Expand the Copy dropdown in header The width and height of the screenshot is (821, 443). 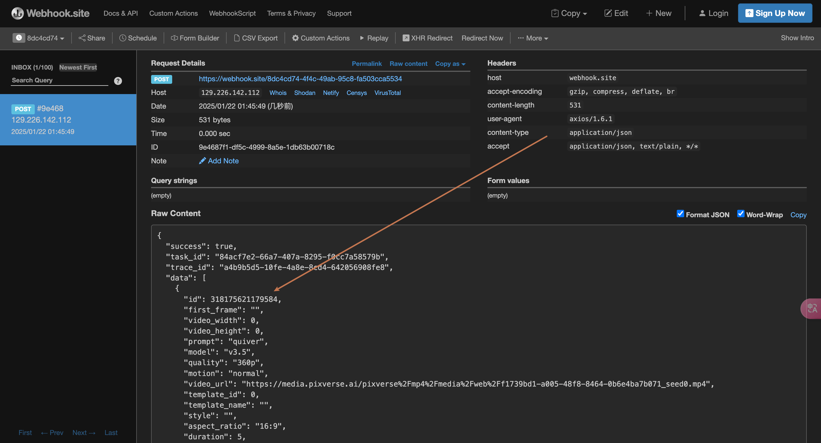[x=570, y=13]
